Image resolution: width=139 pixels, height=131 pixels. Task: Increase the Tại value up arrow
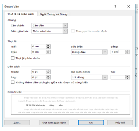(x=127, y=77)
